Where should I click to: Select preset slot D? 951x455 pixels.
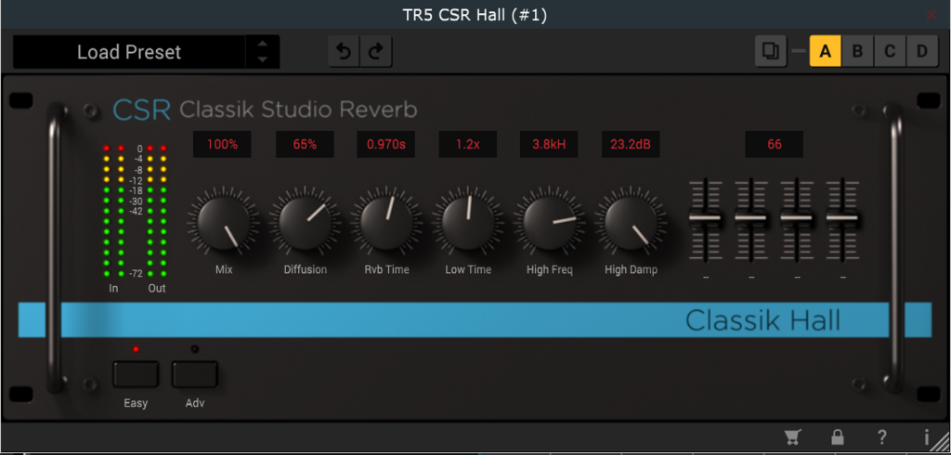922,51
